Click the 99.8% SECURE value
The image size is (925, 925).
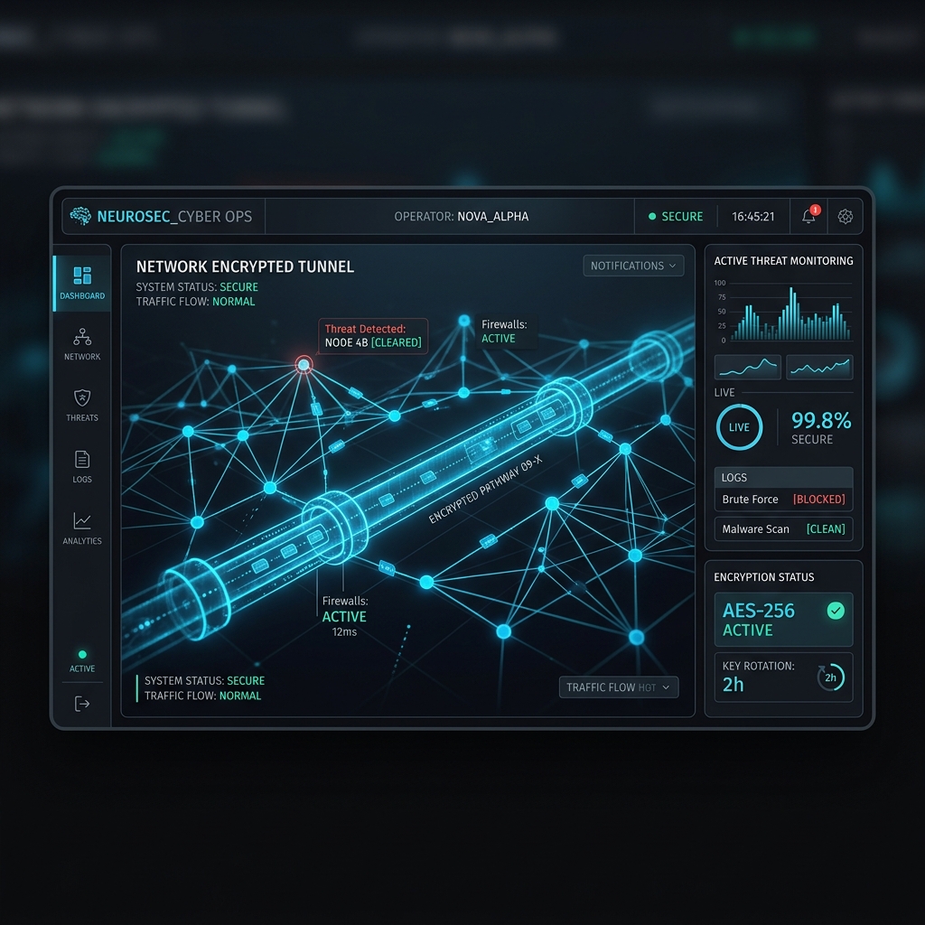tap(820, 427)
